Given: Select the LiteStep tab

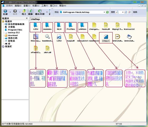Looking at the screenshot, I should pos(35,19).
